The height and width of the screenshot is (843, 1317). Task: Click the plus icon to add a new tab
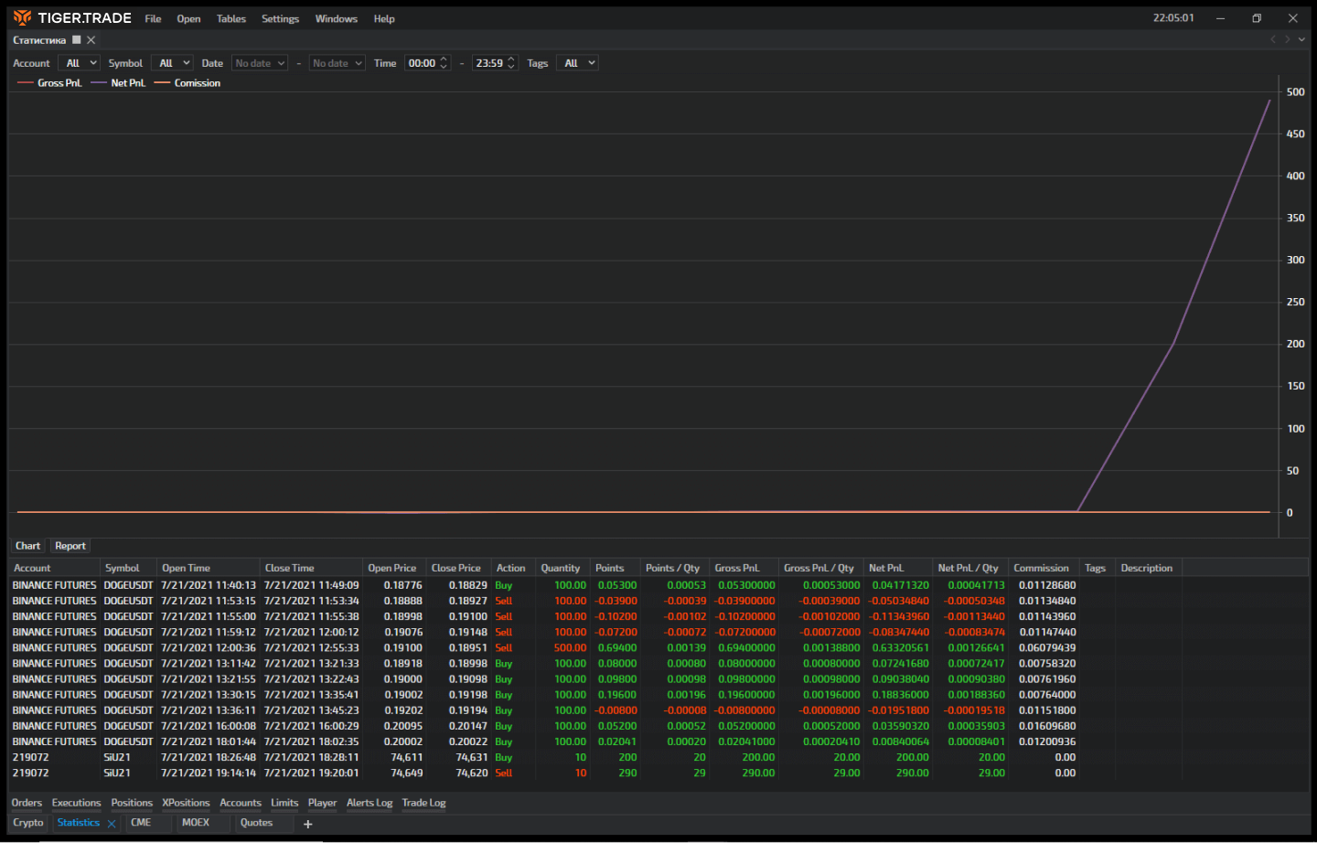click(307, 824)
